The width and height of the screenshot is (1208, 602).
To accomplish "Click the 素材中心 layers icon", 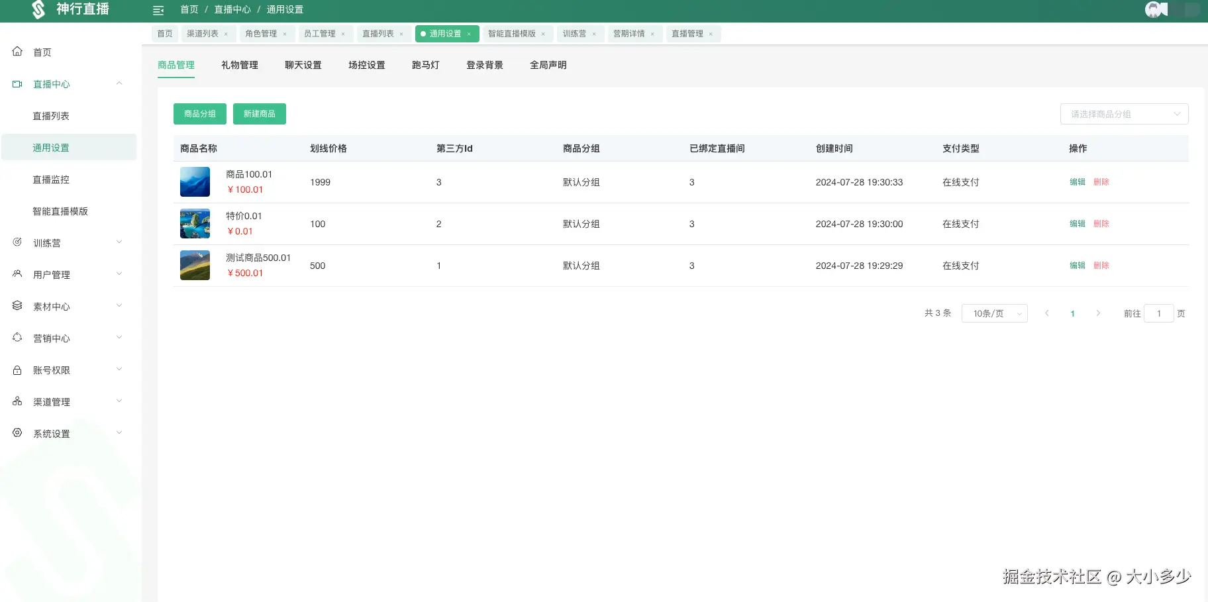I will [x=17, y=306].
